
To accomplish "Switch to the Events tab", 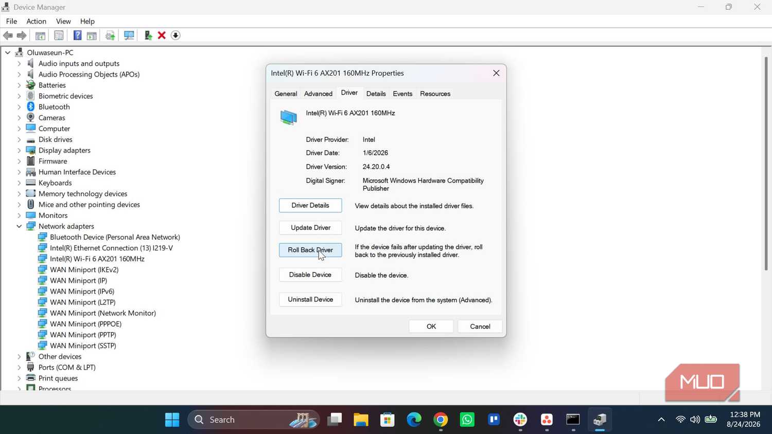I will (402, 94).
